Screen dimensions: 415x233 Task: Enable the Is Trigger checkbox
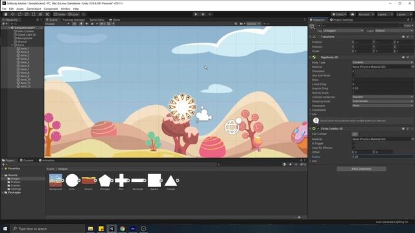pyautogui.click(x=353, y=143)
